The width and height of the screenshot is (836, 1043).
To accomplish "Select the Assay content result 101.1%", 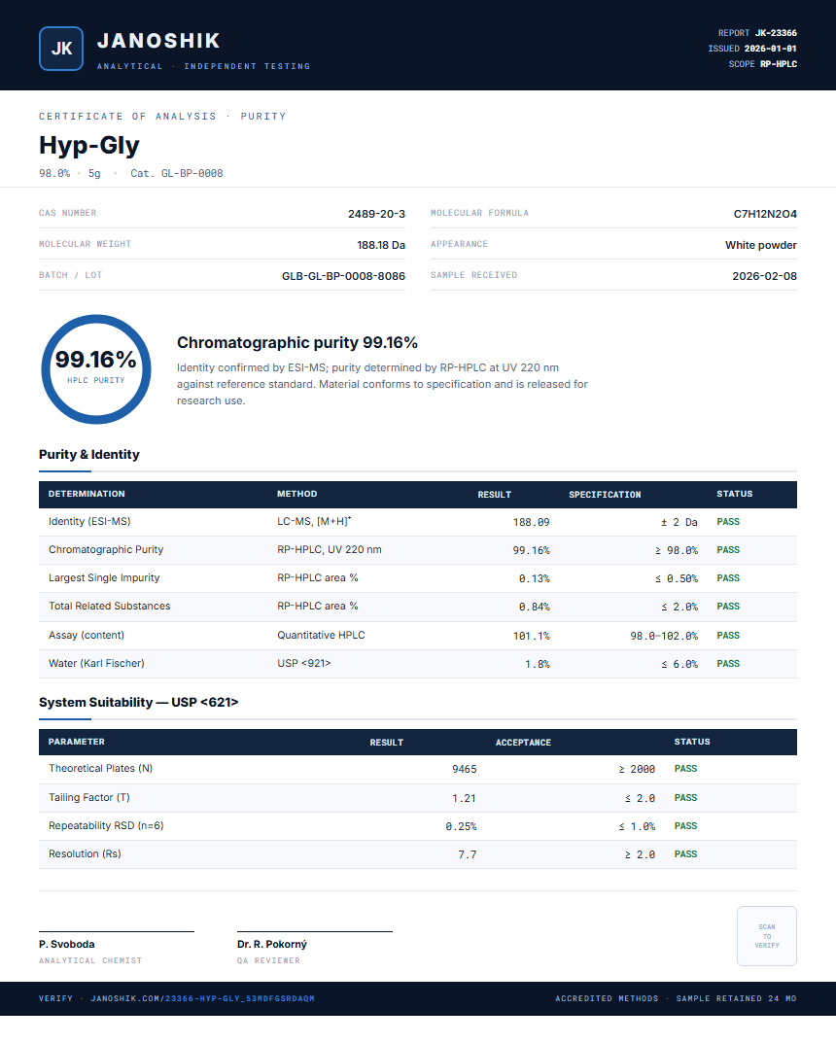I will coord(532,636).
